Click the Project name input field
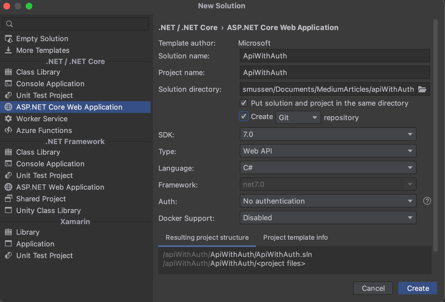The image size is (445, 302). click(335, 73)
